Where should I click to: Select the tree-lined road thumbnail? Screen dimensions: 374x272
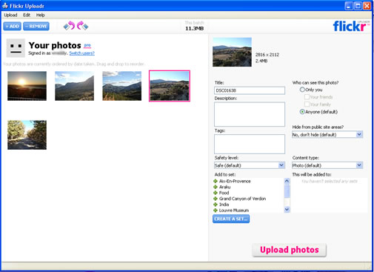(x=27, y=135)
